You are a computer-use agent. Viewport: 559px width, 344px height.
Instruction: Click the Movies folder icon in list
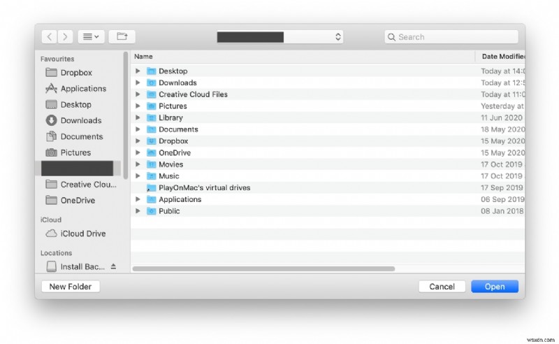[x=152, y=164]
